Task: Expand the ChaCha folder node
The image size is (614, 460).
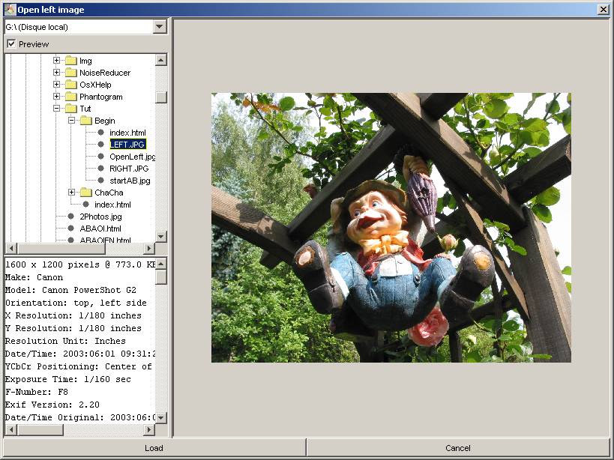Action: point(71,192)
